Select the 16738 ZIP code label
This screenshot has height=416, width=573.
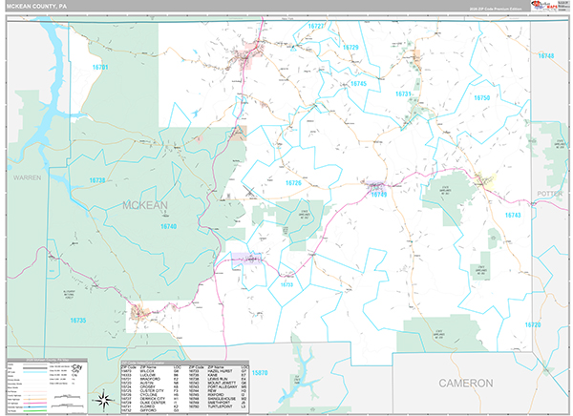[97, 180]
